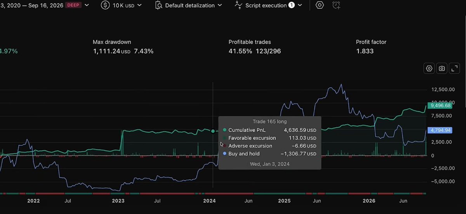Click the 2025 label on time axis
The image size is (466, 214).
pos(284,201)
